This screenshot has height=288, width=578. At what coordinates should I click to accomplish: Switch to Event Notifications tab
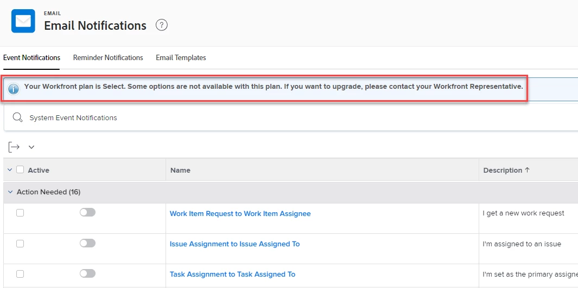coord(31,58)
